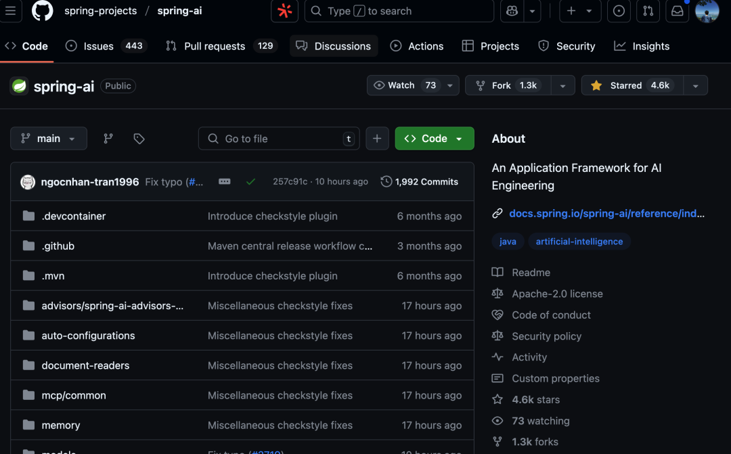731x454 pixels.
Task: Open the auto-configurations folder
Action: click(88, 336)
